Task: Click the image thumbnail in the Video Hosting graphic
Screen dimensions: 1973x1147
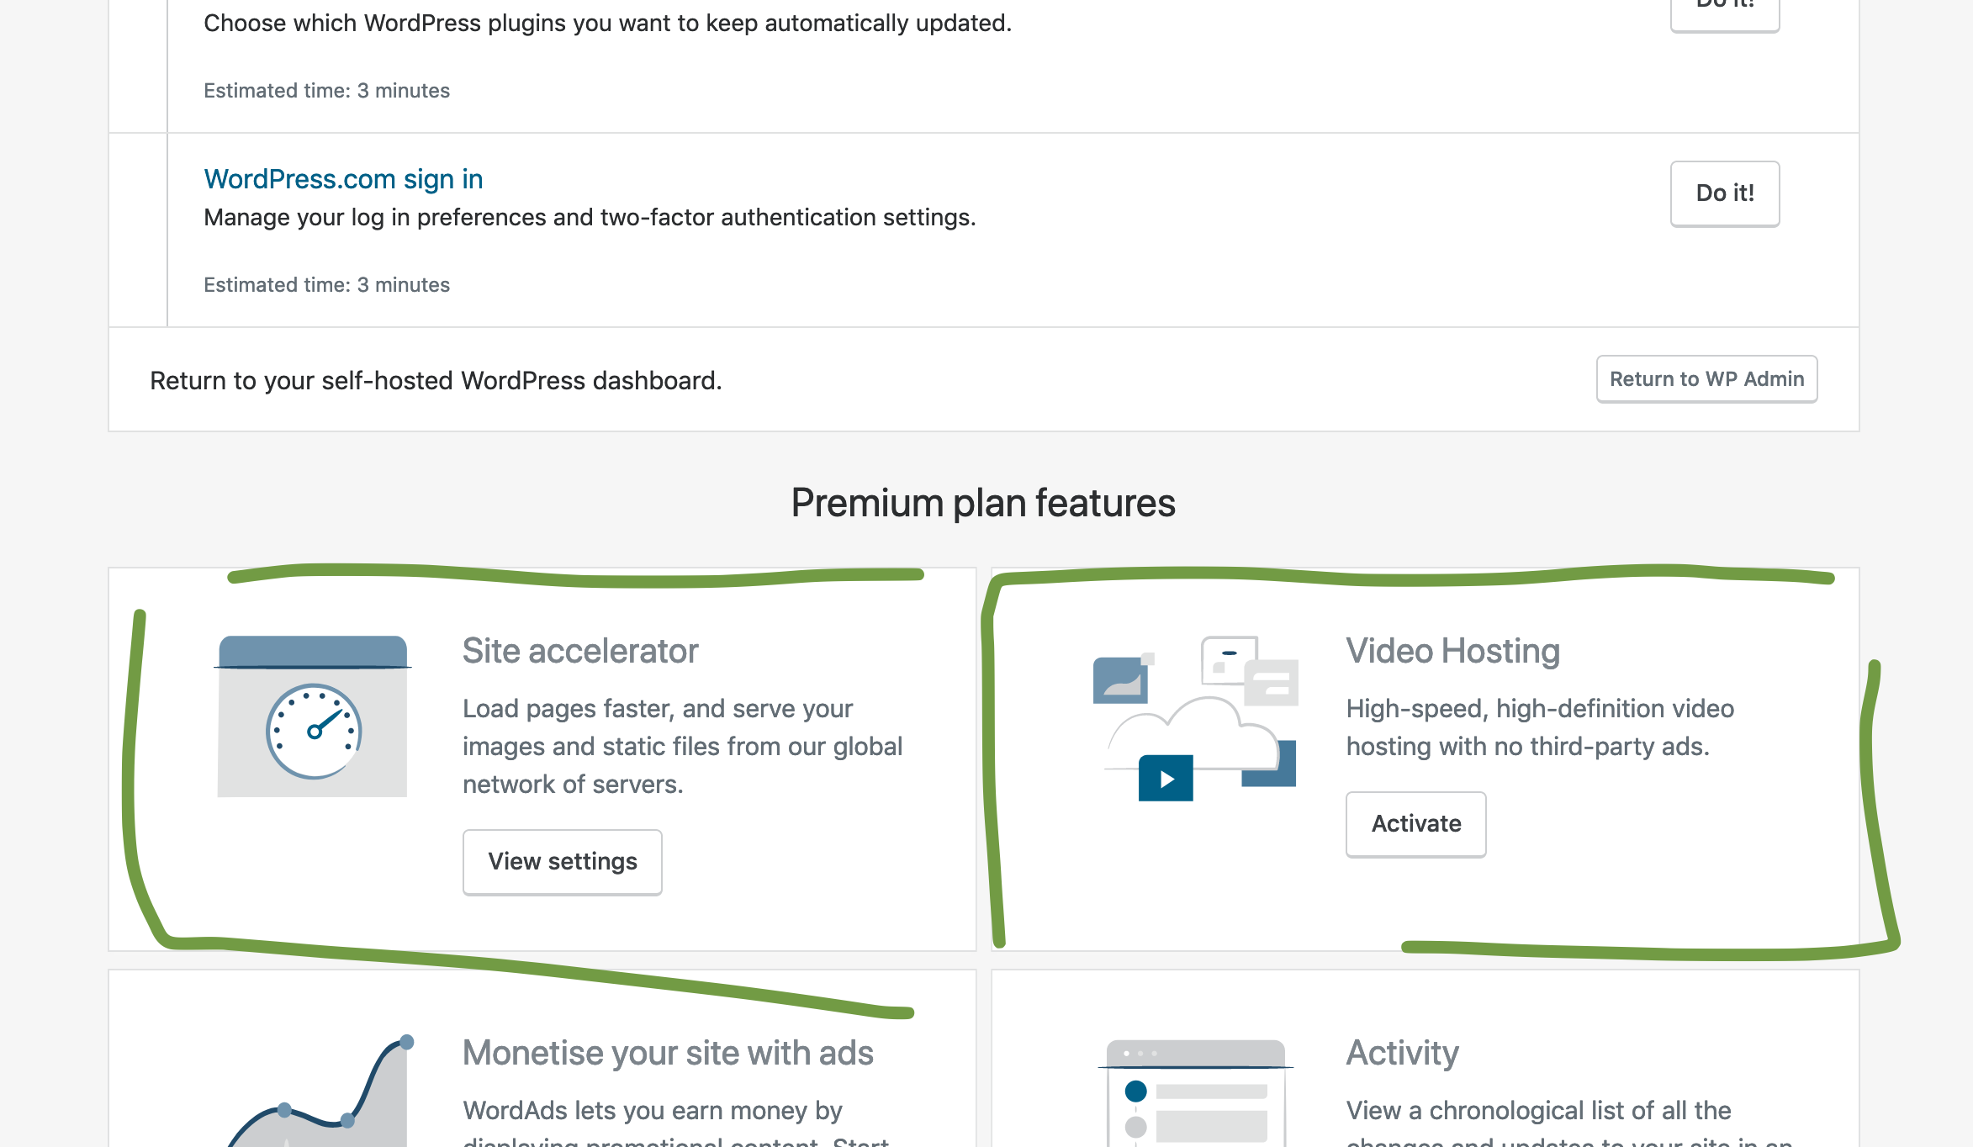Action: [1119, 679]
